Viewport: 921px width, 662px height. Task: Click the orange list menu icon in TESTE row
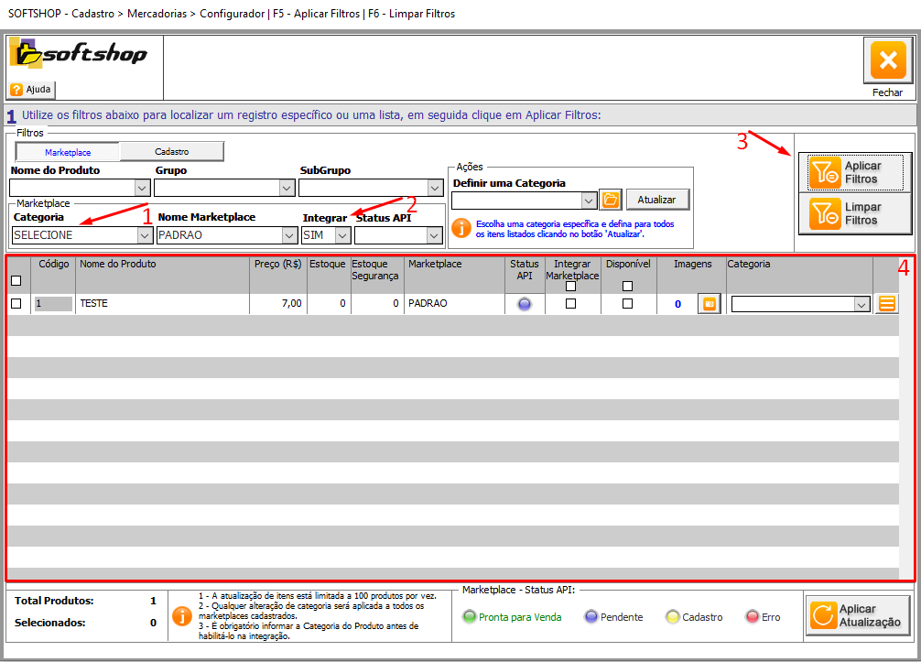click(x=886, y=304)
